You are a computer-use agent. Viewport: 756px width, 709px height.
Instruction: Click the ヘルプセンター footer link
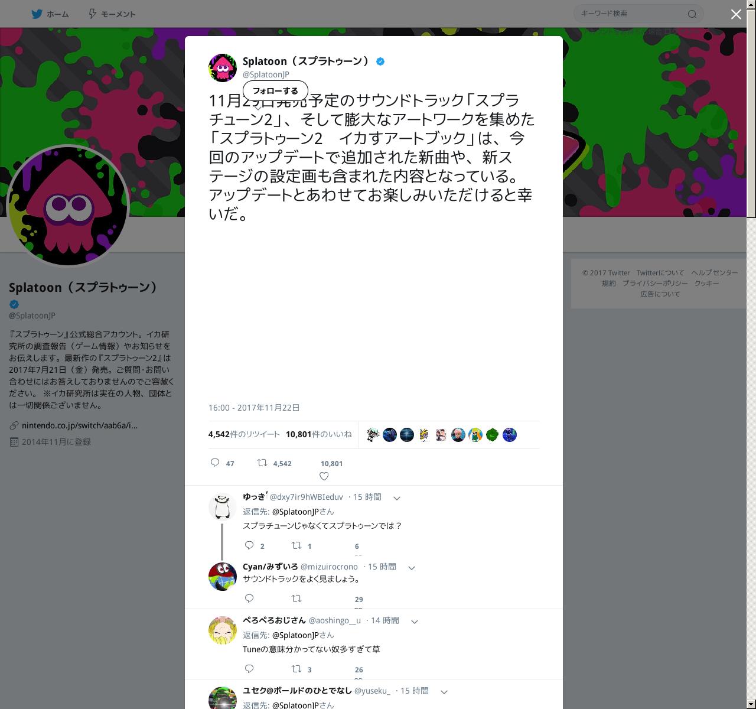pos(715,272)
